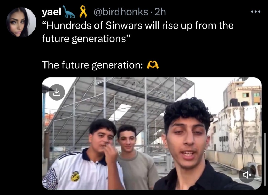Click the yellow ribbon emoji
Image resolution: width=268 pixels, height=195 pixels.
tap(83, 12)
